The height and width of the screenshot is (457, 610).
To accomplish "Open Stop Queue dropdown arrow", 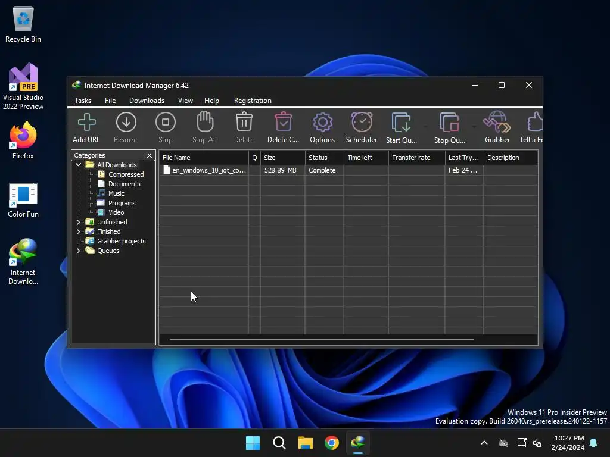I will [474, 127].
